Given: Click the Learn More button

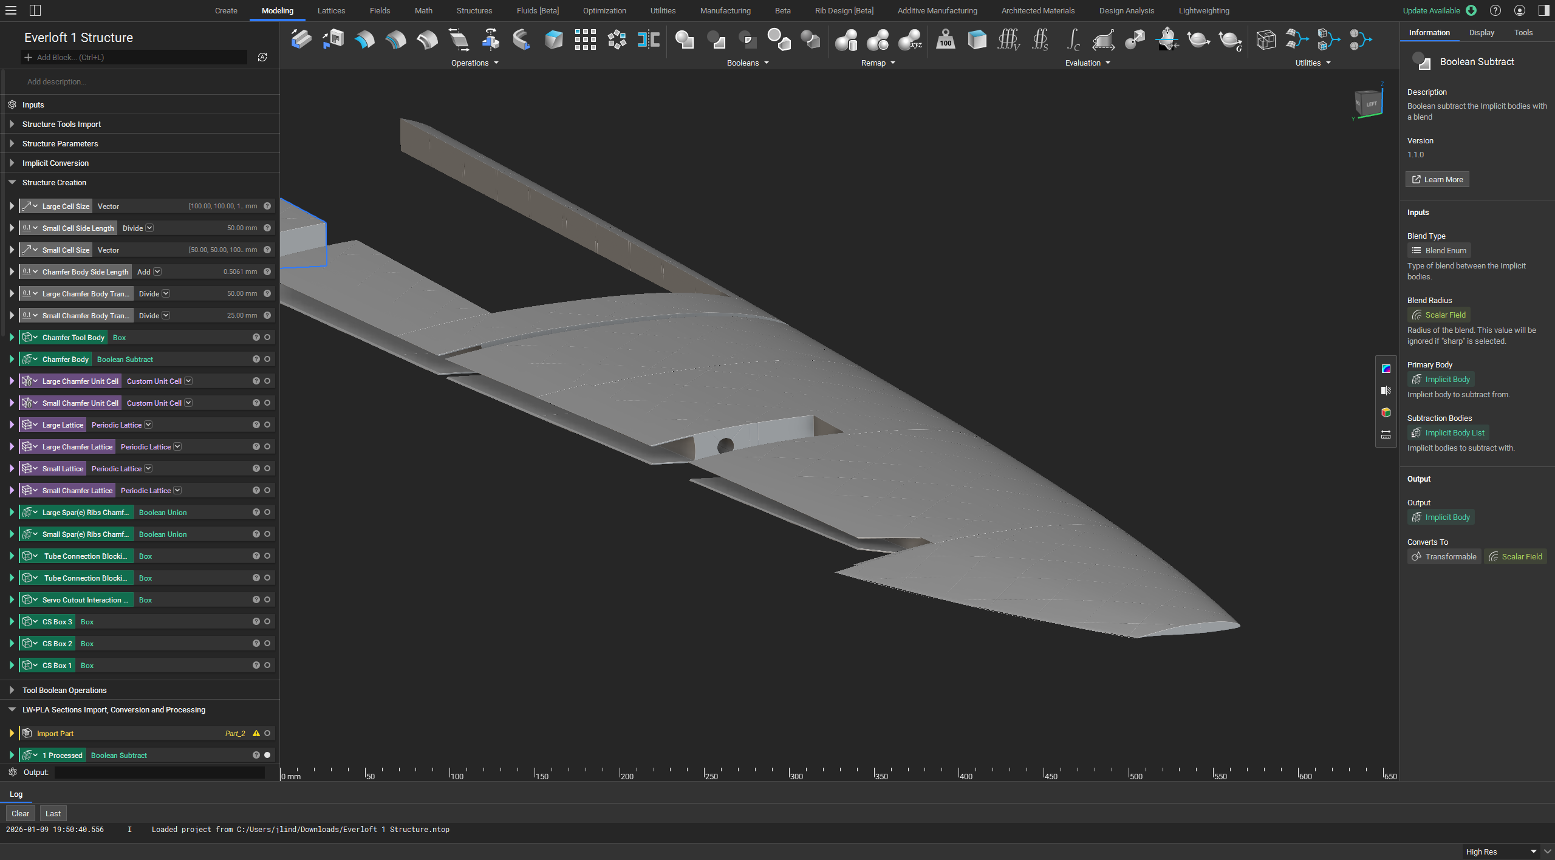Looking at the screenshot, I should click(x=1436, y=179).
